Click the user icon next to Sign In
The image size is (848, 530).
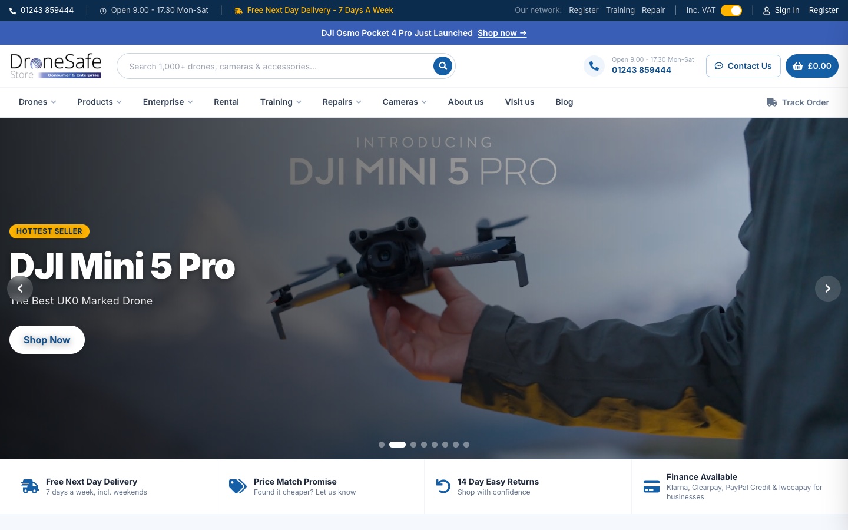tap(767, 11)
